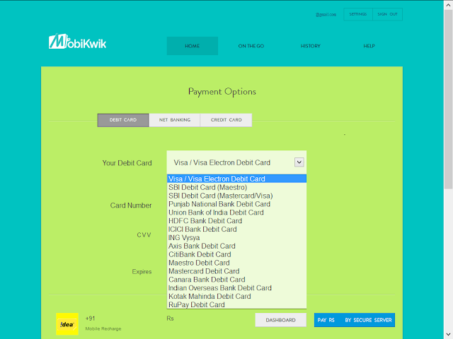Click the Sign Out button
Screen dimensions: 453x339
387,14
